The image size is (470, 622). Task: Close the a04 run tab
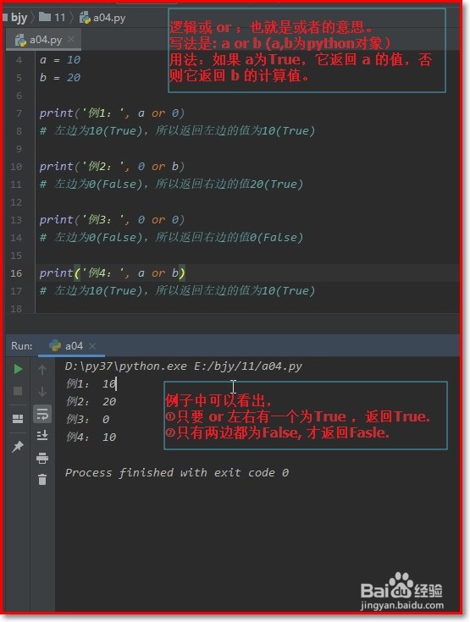coord(92,346)
